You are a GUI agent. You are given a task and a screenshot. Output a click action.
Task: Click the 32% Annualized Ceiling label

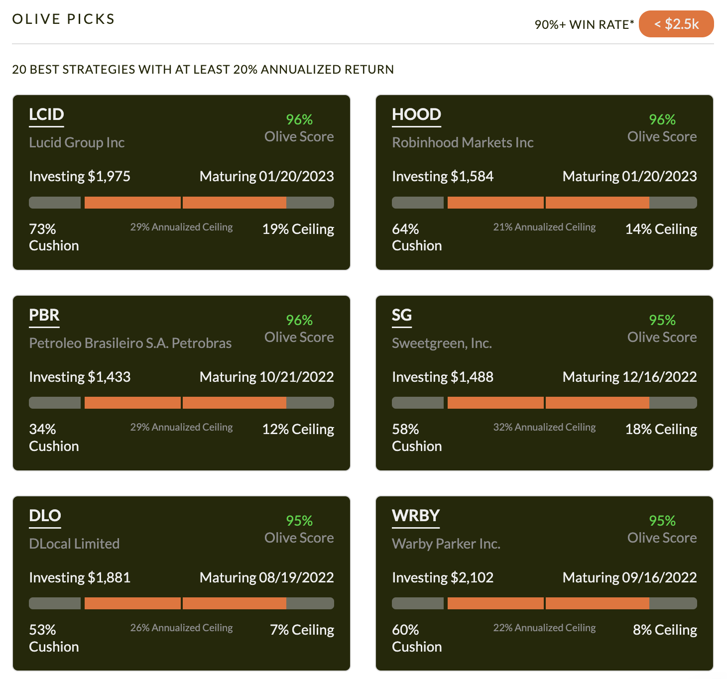[x=544, y=428]
